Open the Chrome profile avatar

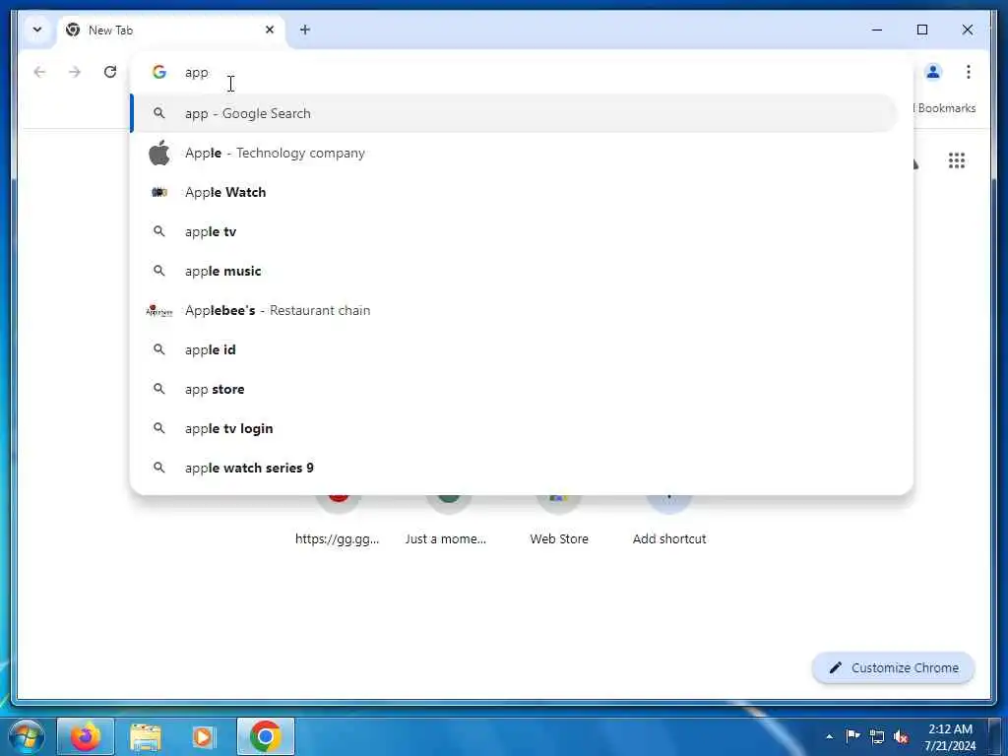(933, 72)
